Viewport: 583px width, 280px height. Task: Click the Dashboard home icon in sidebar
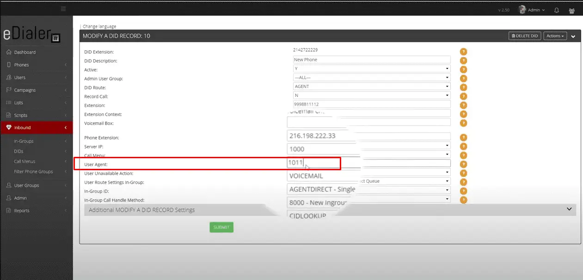point(9,52)
